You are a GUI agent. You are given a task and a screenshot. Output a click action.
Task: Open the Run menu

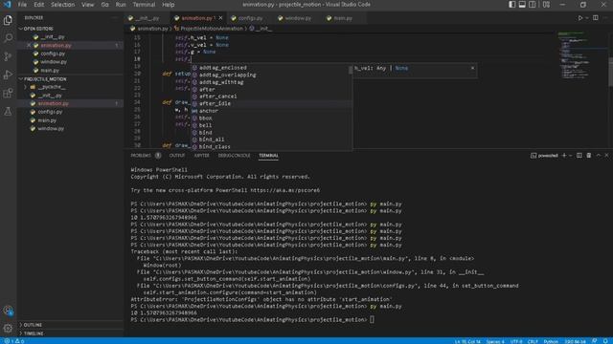click(x=121, y=5)
